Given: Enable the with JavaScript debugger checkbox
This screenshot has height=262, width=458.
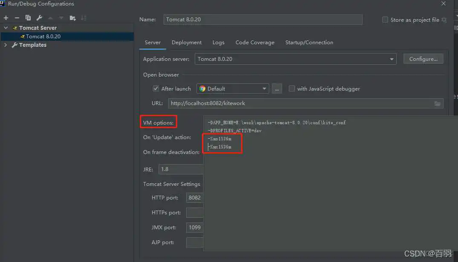Looking at the screenshot, I should tap(292, 88).
